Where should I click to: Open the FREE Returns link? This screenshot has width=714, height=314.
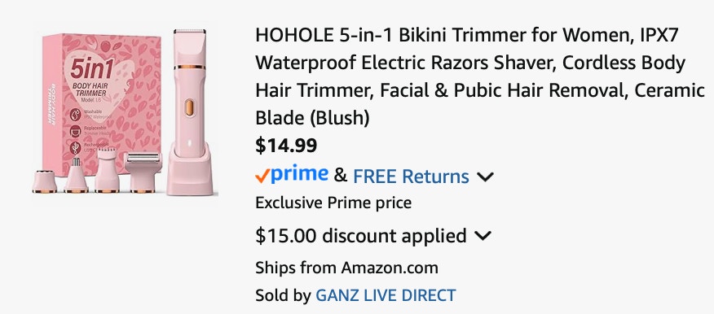(411, 177)
